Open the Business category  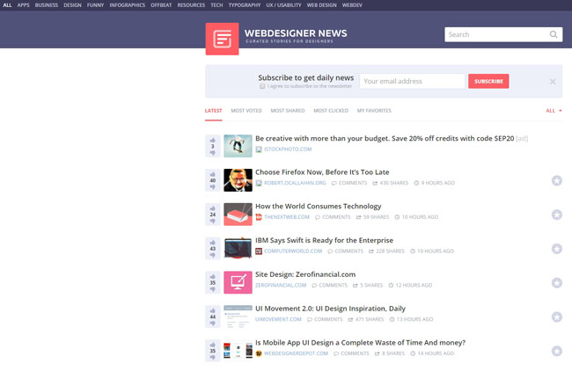coord(47,5)
